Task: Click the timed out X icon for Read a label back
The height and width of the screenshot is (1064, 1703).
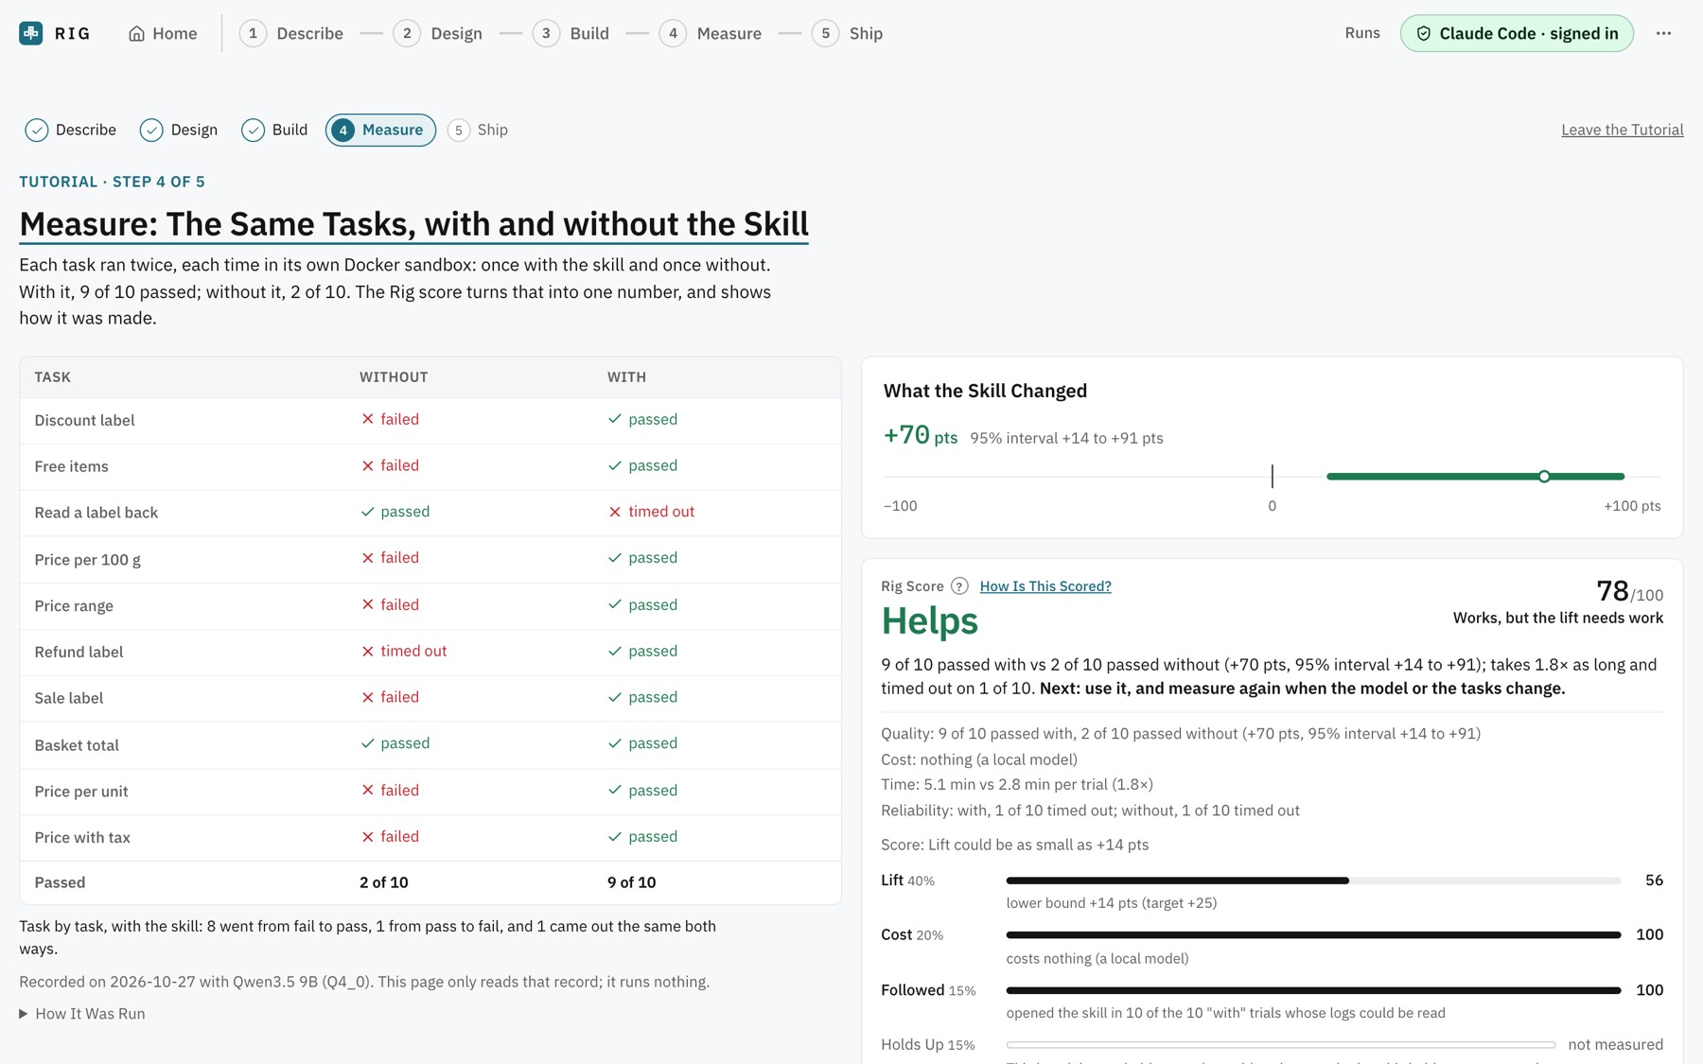Action: click(615, 512)
